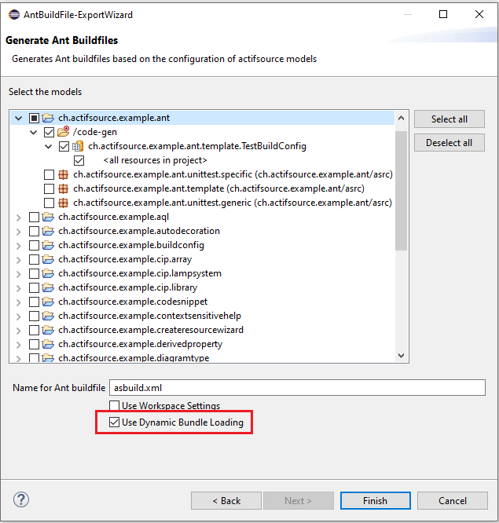Click the Finish button

pyautogui.click(x=375, y=500)
